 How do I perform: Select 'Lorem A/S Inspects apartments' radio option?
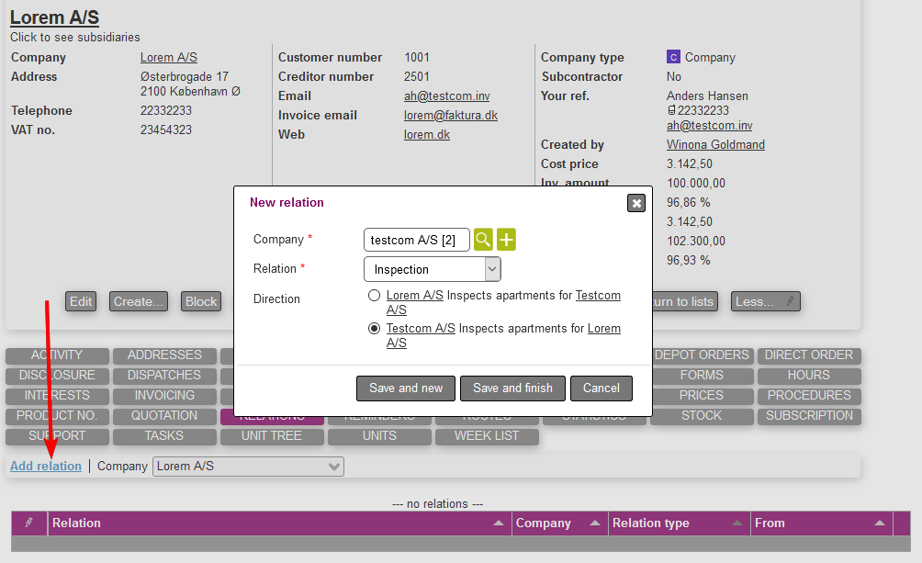click(374, 296)
